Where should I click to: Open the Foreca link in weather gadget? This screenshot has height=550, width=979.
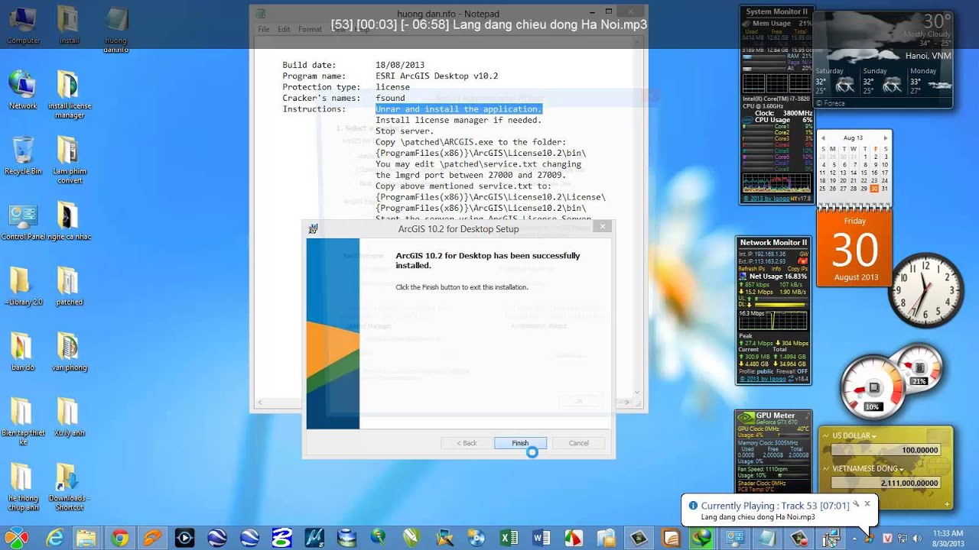point(830,102)
